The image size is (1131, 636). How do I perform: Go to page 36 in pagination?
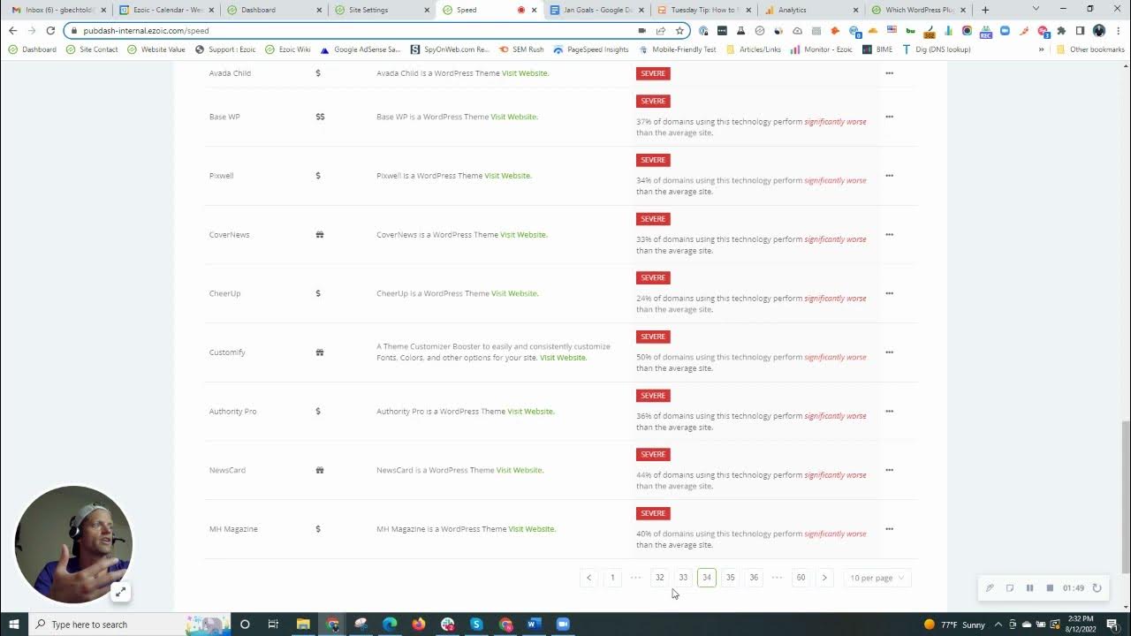(754, 577)
